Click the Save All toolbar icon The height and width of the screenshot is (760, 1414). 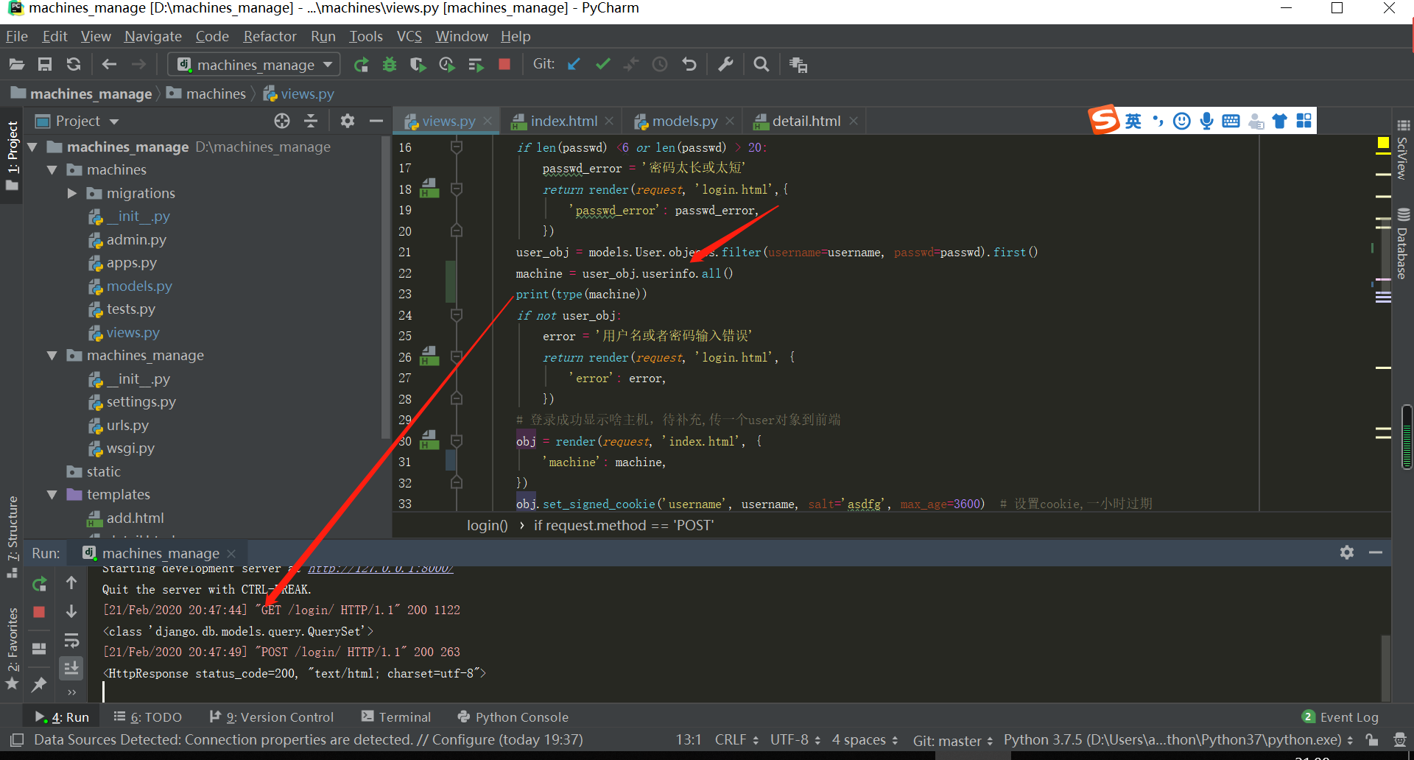pos(45,65)
